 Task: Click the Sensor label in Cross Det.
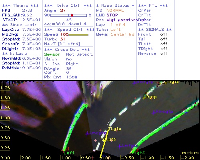pos(52,54)
